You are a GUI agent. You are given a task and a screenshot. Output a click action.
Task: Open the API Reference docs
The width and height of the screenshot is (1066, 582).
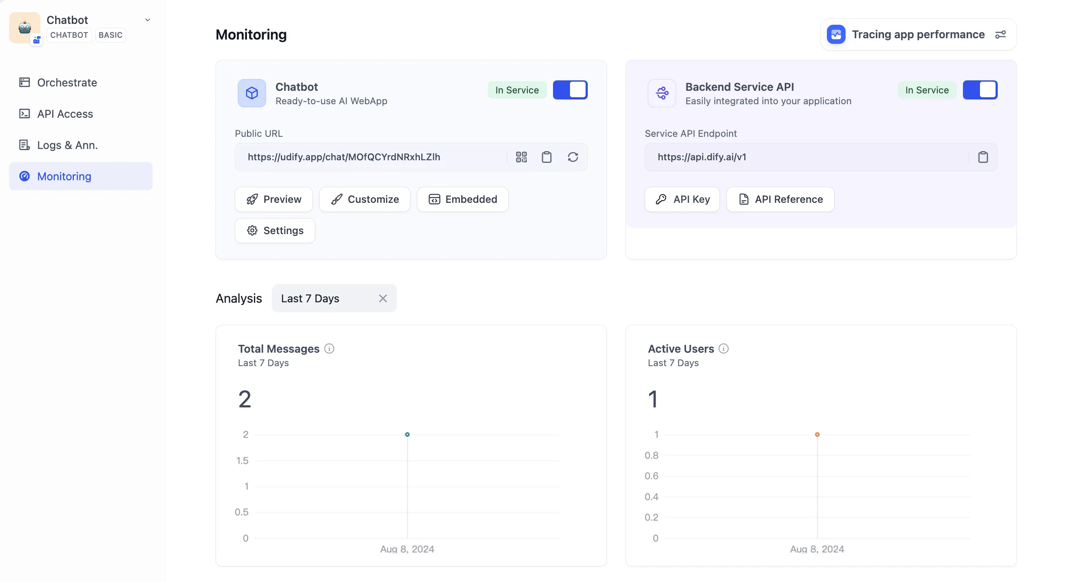tap(780, 199)
